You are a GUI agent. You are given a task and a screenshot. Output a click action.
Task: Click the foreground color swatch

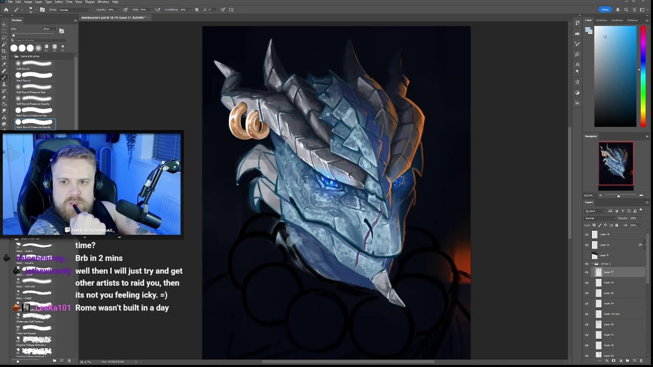(x=588, y=30)
